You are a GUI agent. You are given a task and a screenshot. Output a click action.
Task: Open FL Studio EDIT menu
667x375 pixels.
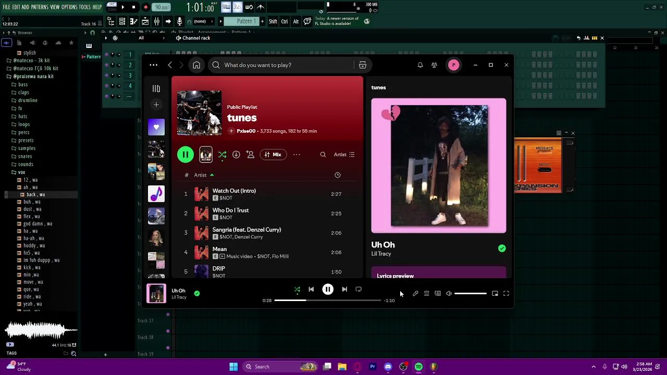[x=16, y=7]
